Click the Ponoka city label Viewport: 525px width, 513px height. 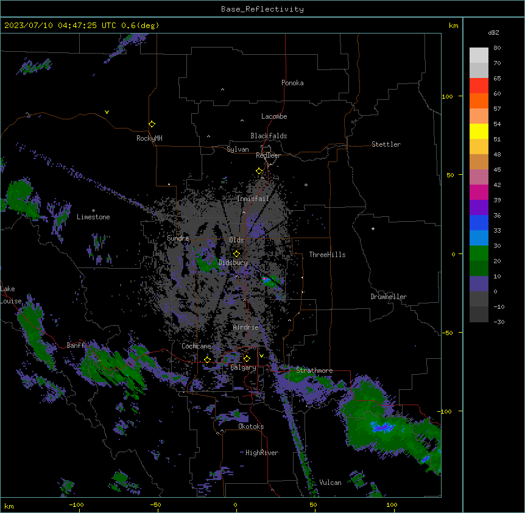point(292,83)
